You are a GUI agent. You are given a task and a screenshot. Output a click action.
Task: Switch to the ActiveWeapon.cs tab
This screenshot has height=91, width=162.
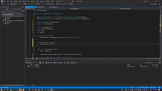click(x=41, y=7)
